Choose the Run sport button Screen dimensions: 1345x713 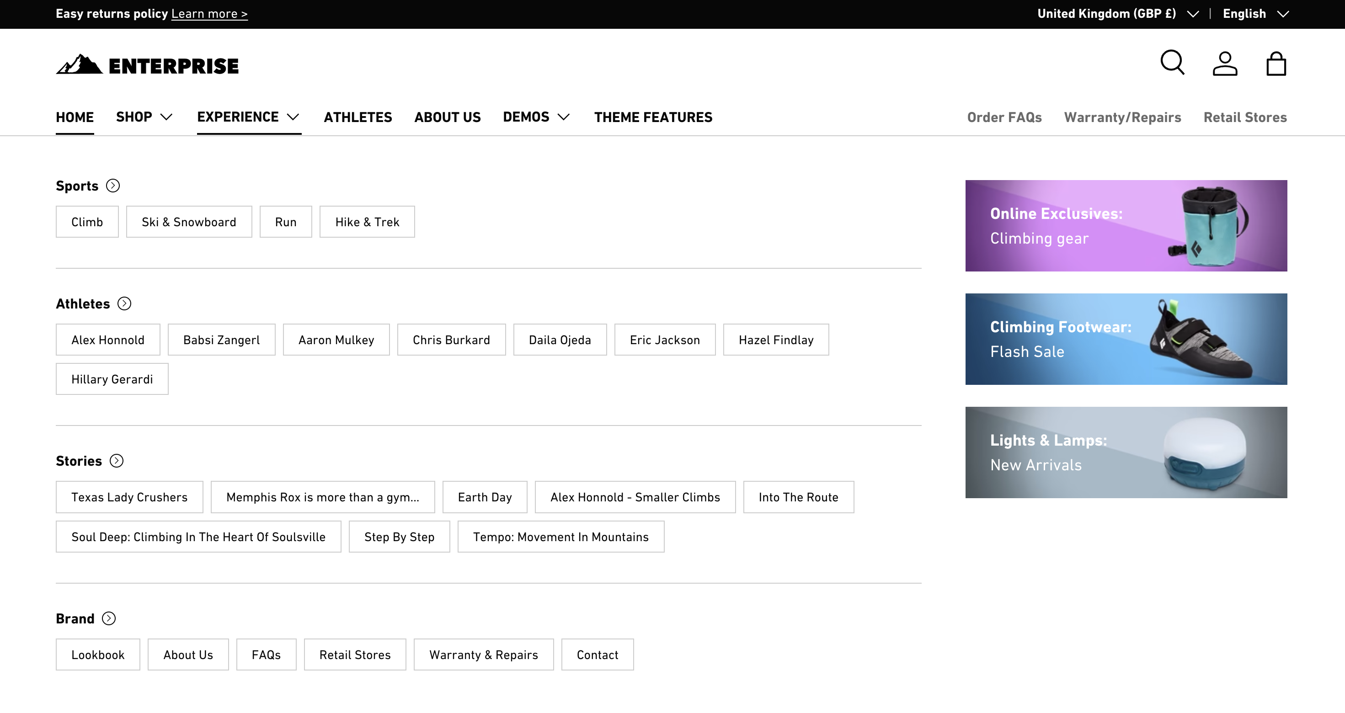pyautogui.click(x=286, y=222)
